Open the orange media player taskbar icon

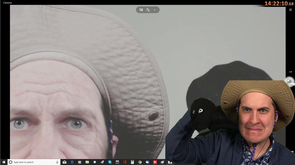[80, 162]
